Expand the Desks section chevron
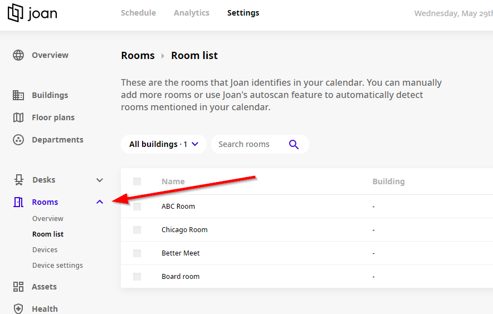Image resolution: width=493 pixels, height=314 pixels. click(100, 180)
